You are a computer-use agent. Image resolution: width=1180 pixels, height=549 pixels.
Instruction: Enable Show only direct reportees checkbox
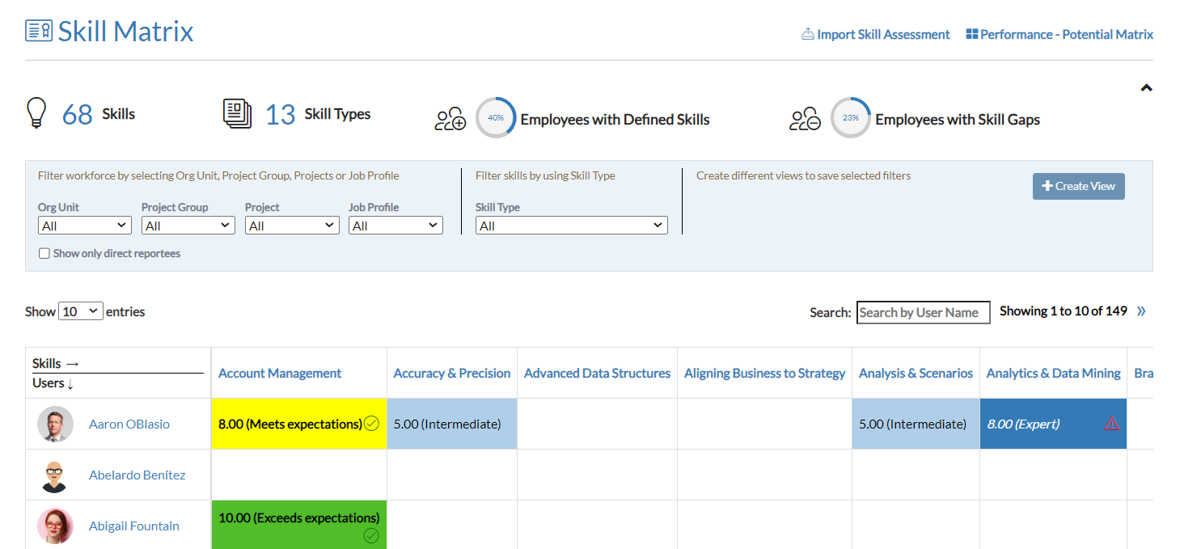44,254
